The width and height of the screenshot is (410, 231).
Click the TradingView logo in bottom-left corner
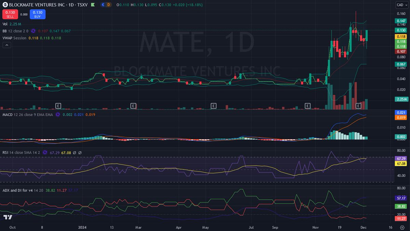[8, 217]
